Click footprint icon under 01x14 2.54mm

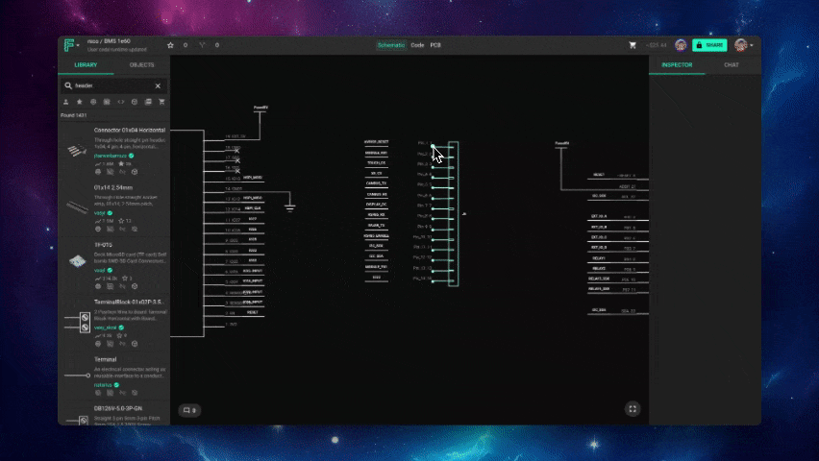coord(111,230)
